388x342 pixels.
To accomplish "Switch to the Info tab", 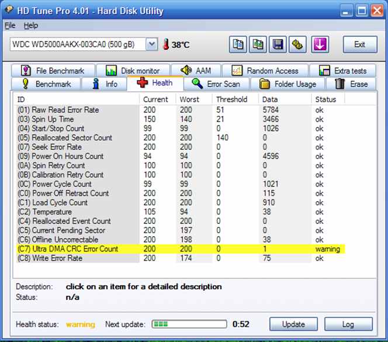I will pyautogui.click(x=104, y=84).
